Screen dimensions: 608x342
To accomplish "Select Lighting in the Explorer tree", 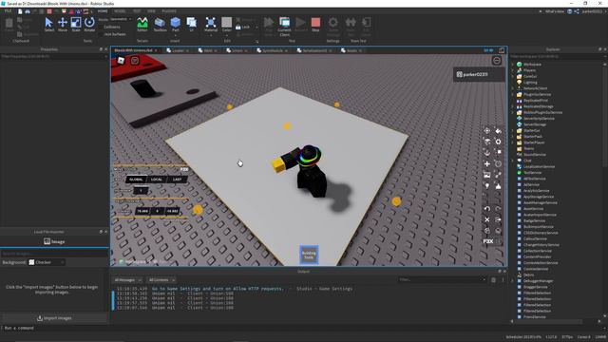I will tap(530, 83).
